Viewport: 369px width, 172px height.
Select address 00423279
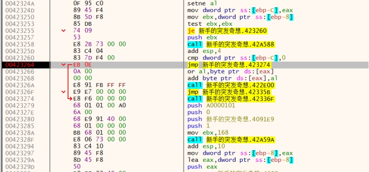[20, 106]
